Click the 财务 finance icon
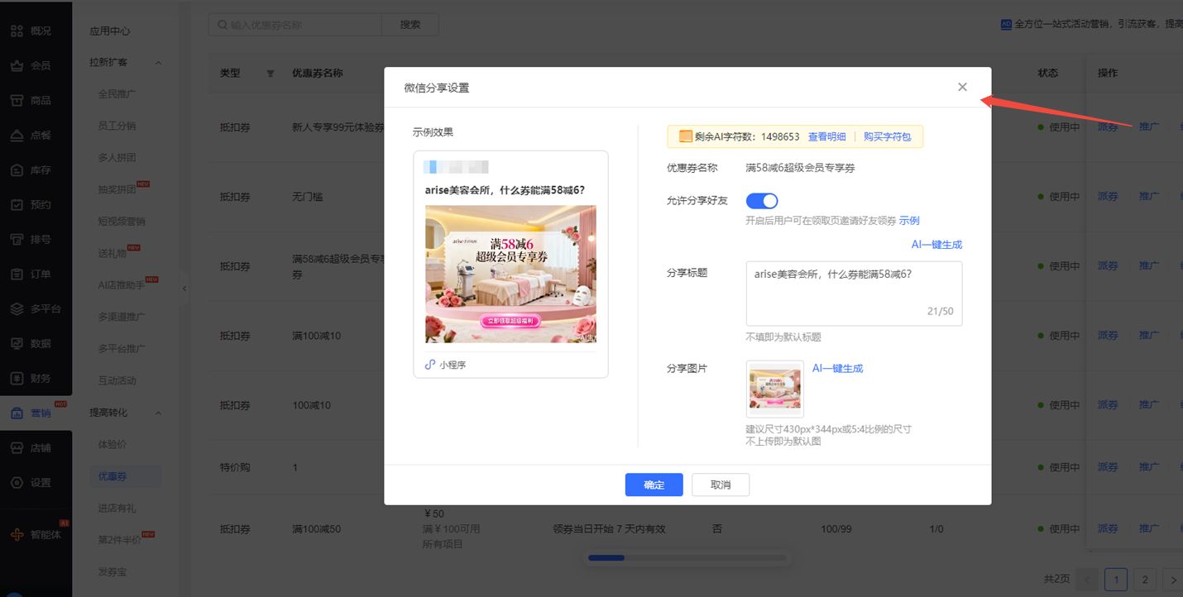Image resolution: width=1183 pixels, height=597 pixels. click(x=17, y=378)
